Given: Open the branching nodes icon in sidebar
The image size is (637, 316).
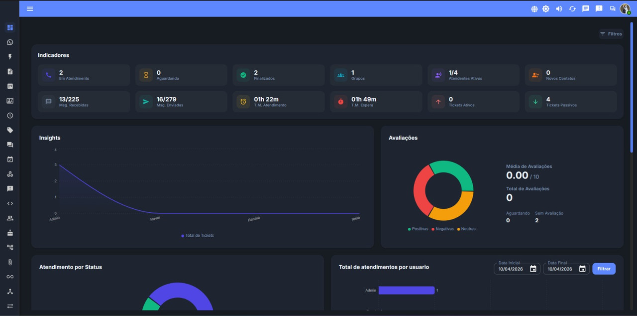Looking at the screenshot, I should coord(10,291).
